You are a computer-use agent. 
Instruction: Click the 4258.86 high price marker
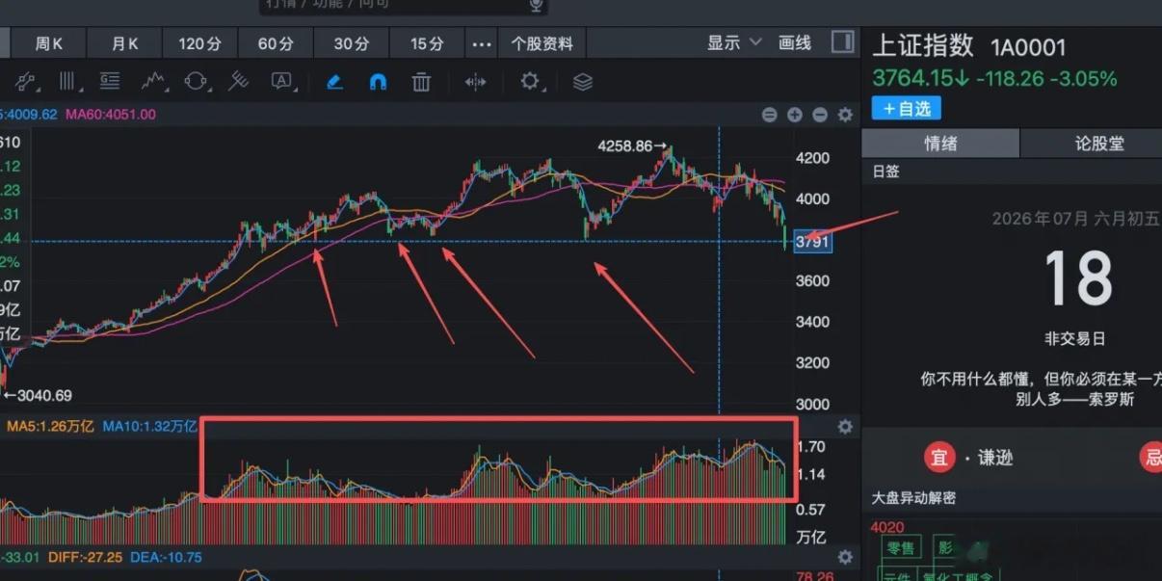(x=632, y=146)
